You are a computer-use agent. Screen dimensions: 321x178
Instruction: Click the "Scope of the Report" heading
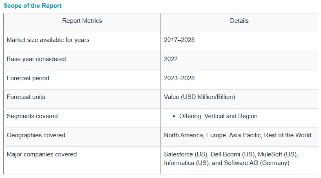33,6
